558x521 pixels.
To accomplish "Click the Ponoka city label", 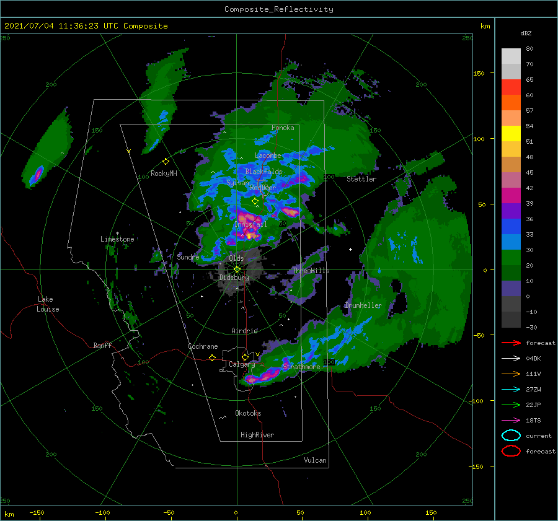I will pos(283,128).
